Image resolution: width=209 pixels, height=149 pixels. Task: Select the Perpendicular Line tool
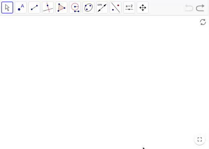coord(48,8)
